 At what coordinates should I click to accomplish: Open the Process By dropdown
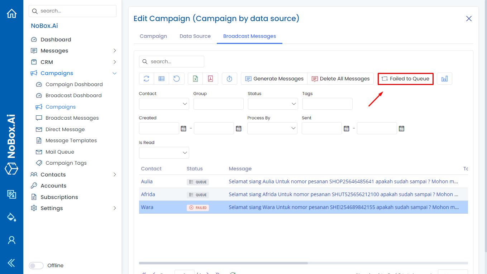[x=272, y=128]
